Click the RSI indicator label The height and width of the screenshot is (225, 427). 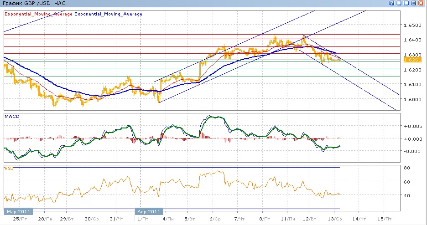point(9,169)
